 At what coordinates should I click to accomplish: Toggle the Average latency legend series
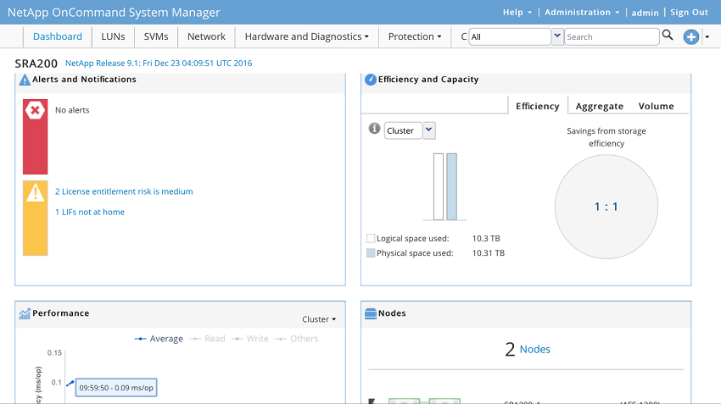click(x=159, y=339)
